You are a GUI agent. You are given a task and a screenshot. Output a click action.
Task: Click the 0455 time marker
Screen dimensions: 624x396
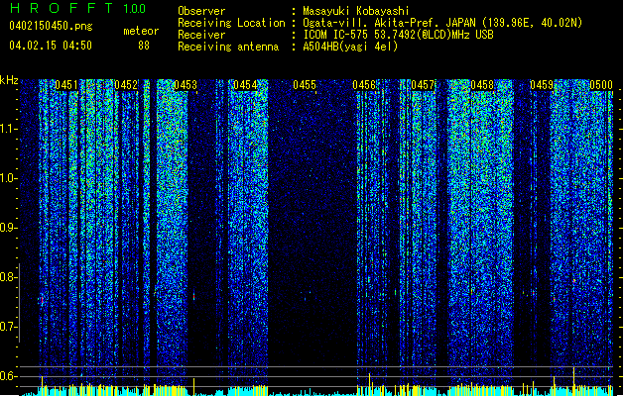click(305, 85)
